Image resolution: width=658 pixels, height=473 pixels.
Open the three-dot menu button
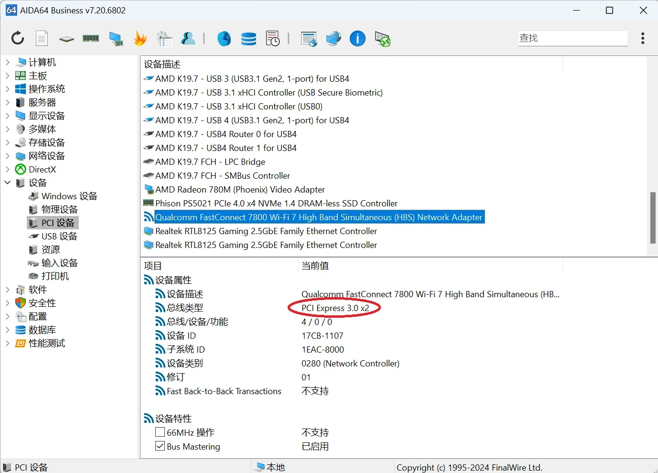(643, 38)
